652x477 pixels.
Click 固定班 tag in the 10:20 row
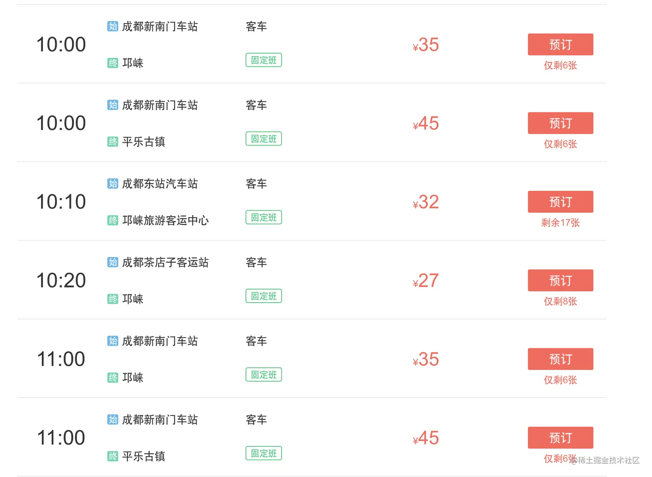coord(263,296)
